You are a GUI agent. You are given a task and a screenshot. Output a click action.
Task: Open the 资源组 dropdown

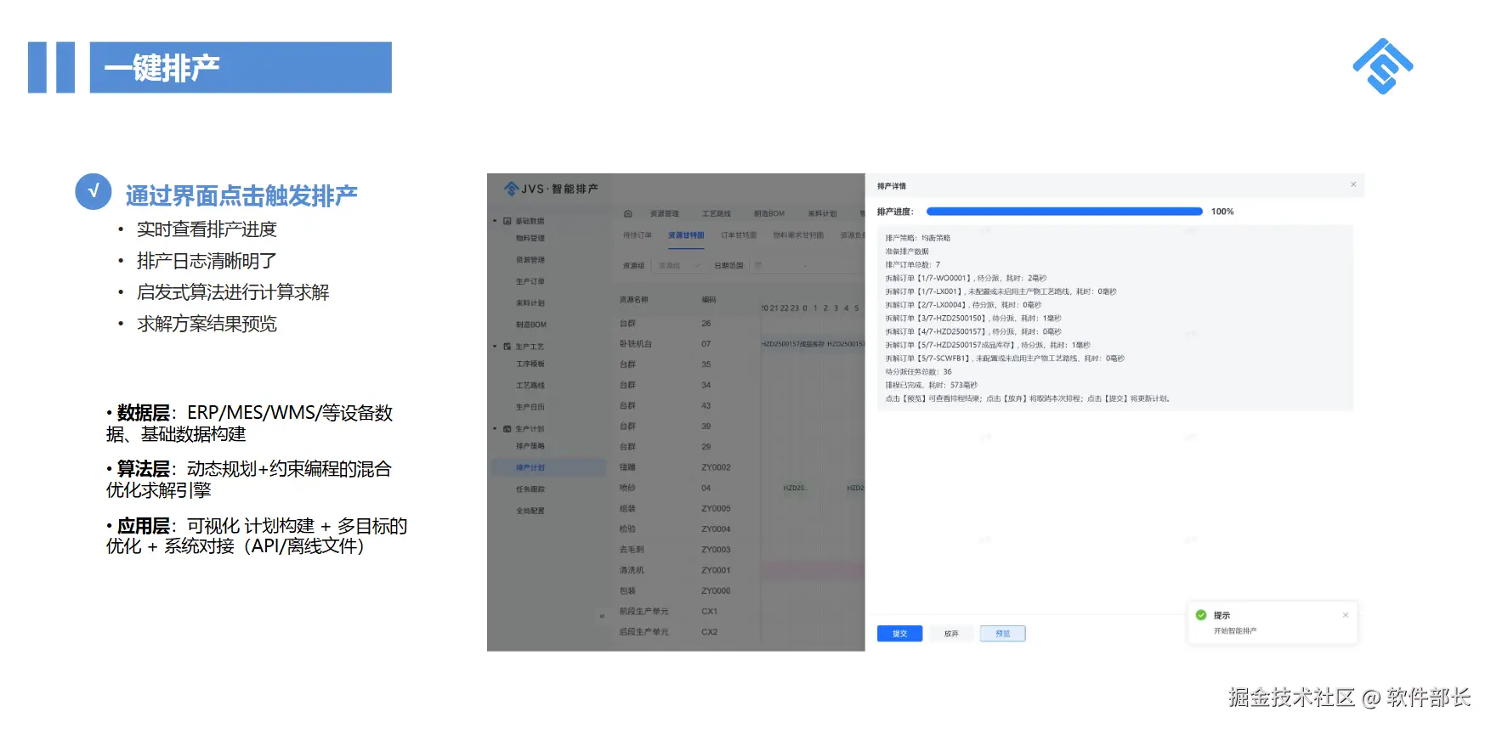tap(678, 266)
